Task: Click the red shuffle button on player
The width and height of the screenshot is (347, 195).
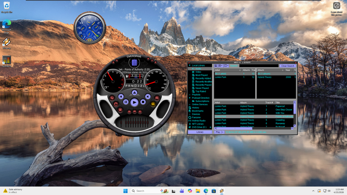Action: pyautogui.click(x=112, y=97)
